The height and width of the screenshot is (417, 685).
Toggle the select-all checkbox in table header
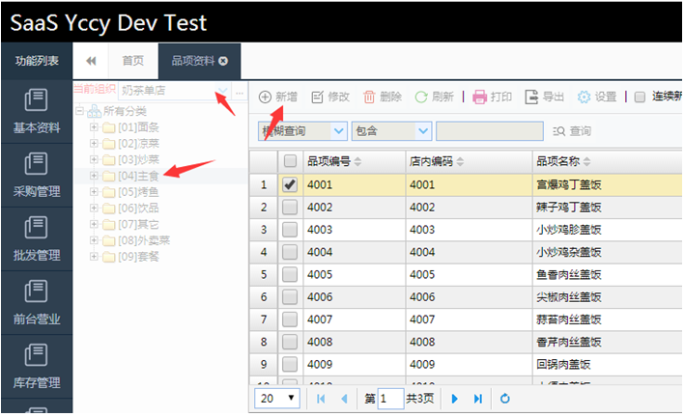click(x=290, y=161)
